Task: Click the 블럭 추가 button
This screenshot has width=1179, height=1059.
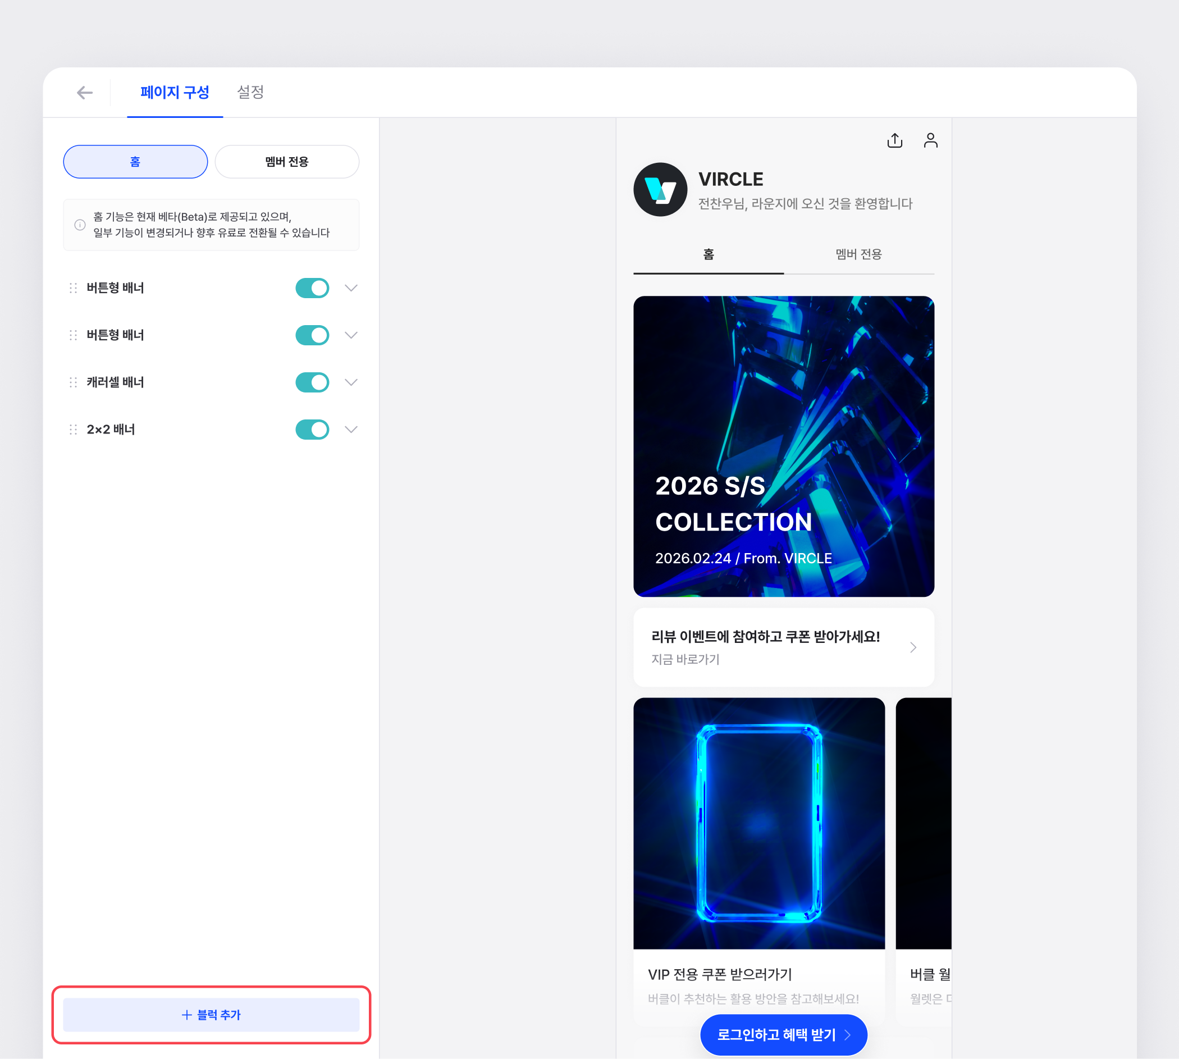Action: pyautogui.click(x=211, y=1015)
